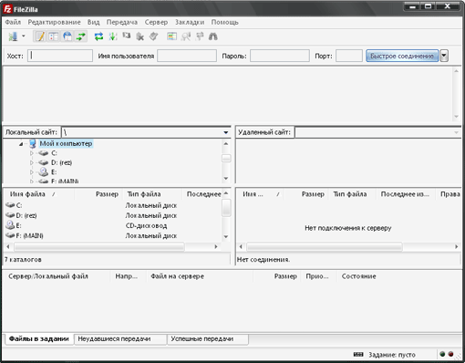This screenshot has width=465, height=363.
Task: Select E: CD drive in local tree
Action: tap(54, 172)
